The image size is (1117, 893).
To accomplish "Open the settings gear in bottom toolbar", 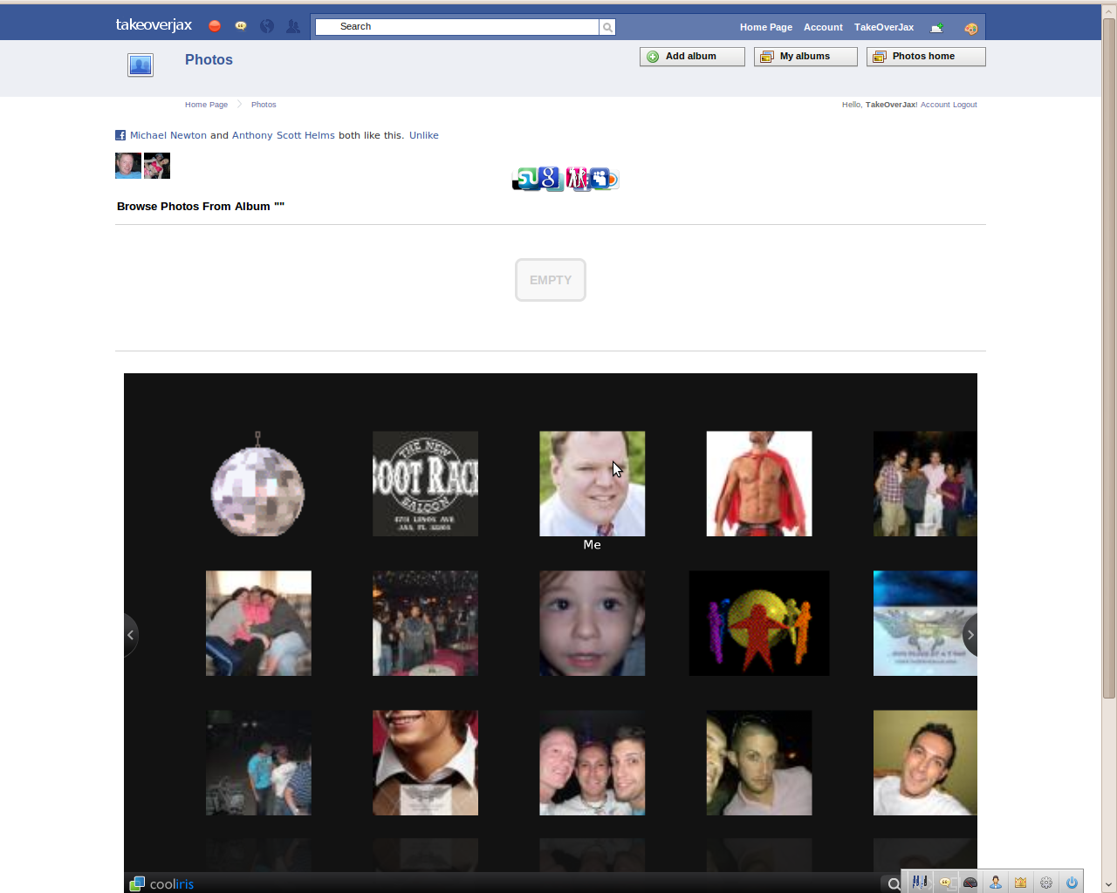I will [x=1046, y=883].
